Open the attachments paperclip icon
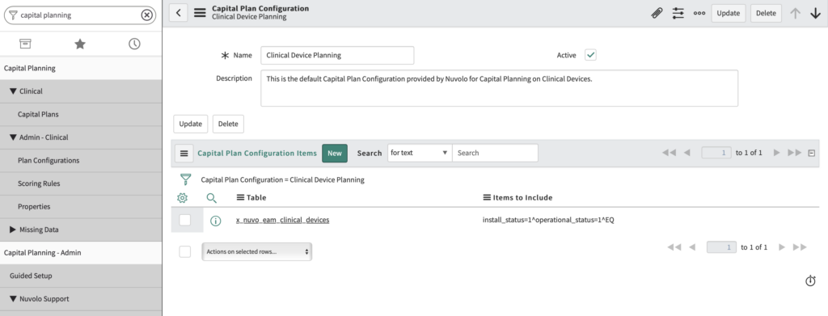The height and width of the screenshot is (316, 828). pos(657,13)
